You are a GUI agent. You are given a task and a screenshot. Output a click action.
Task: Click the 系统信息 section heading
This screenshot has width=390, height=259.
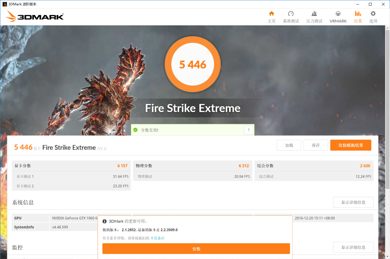click(23, 202)
